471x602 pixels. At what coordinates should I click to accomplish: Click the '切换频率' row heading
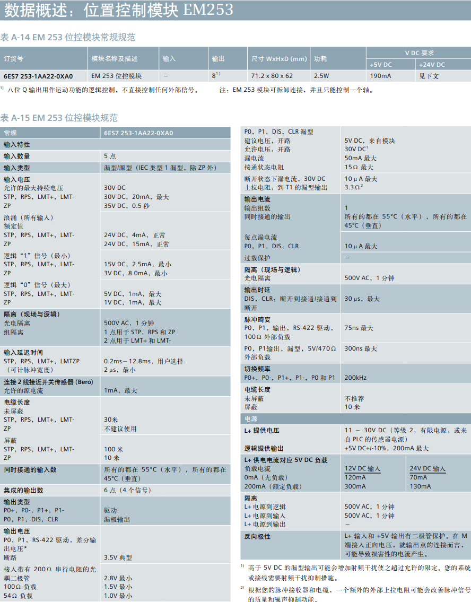257,369
